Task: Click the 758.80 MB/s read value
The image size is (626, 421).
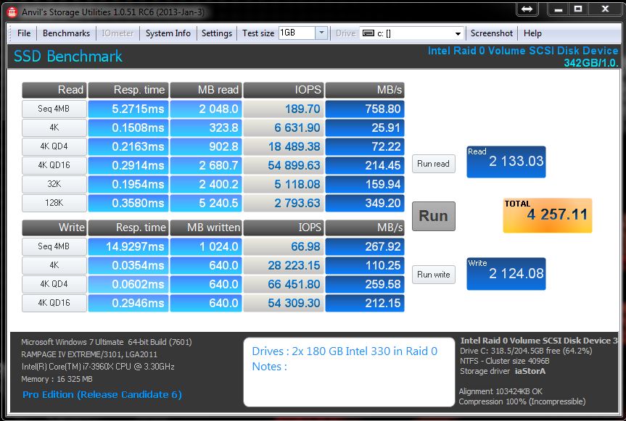Action: pyautogui.click(x=365, y=109)
